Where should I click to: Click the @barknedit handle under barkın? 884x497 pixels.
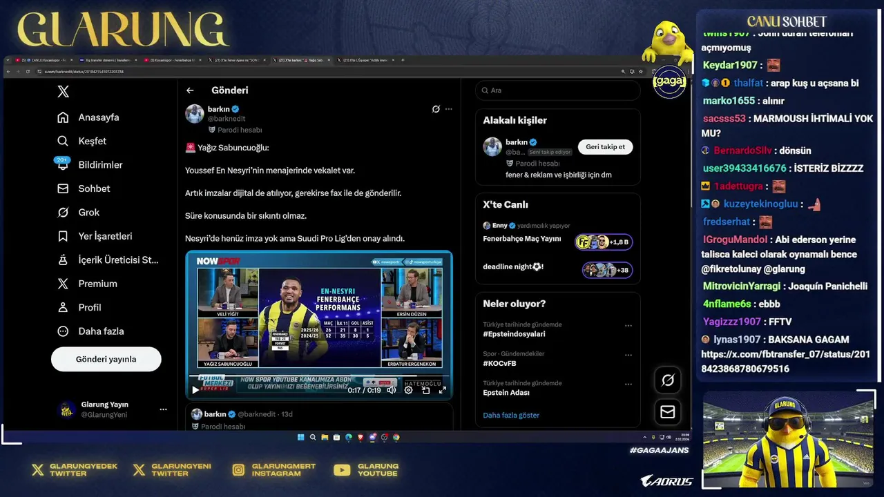click(x=227, y=119)
